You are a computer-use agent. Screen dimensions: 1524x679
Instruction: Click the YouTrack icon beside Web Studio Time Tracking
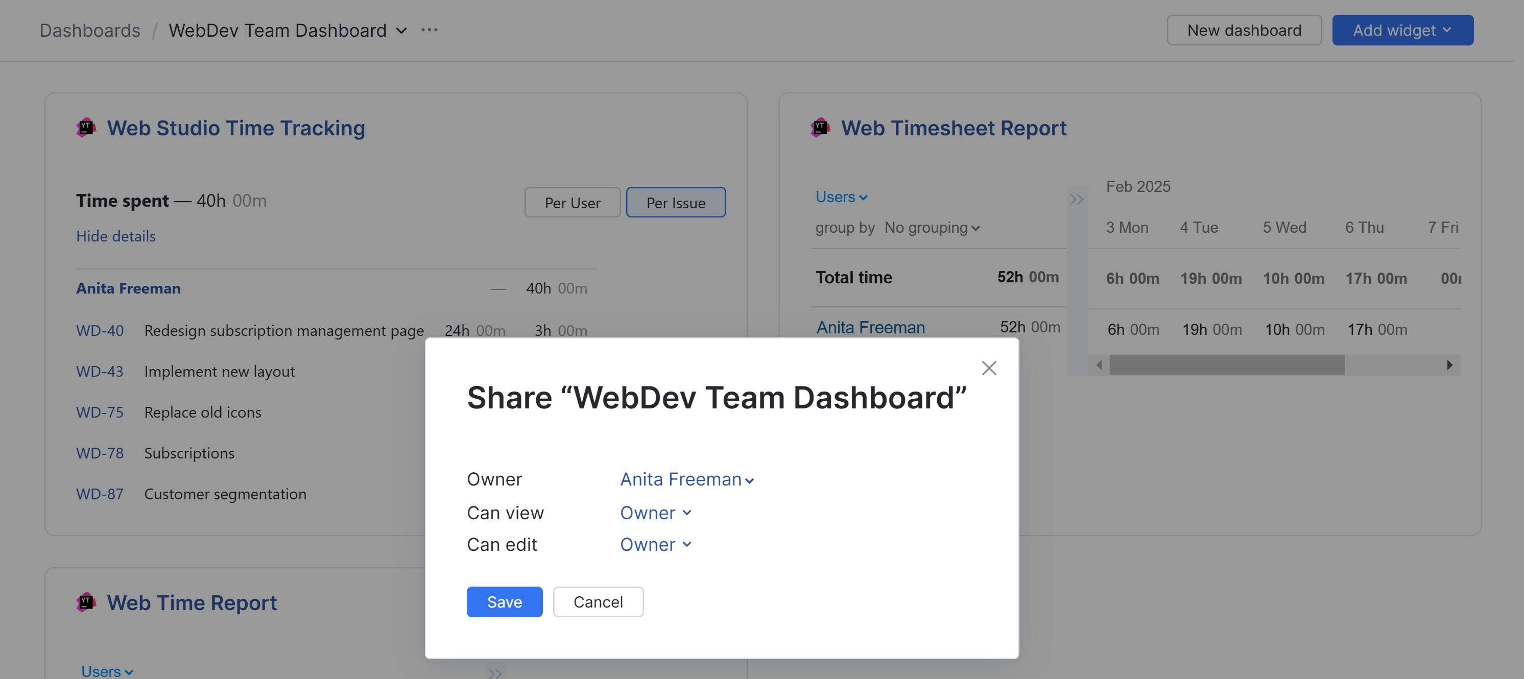86,127
